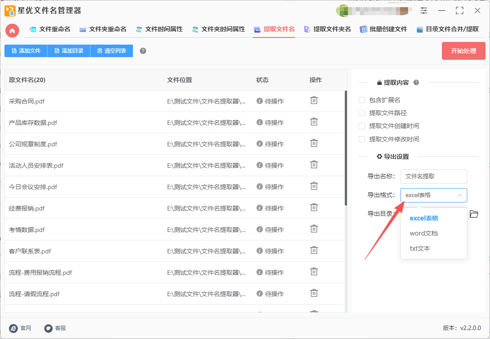Open the 批量创建文件 tab
This screenshot has height=339, width=490.
(x=384, y=29)
